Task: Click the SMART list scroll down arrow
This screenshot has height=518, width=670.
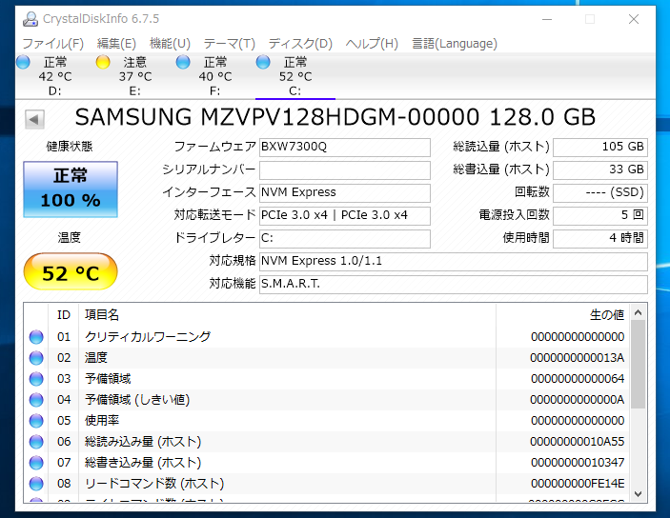Action: (639, 494)
